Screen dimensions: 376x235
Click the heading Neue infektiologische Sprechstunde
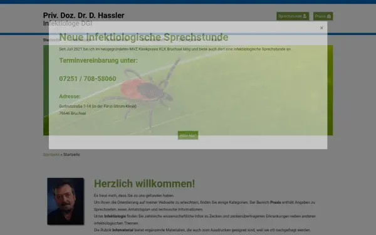pos(144,37)
